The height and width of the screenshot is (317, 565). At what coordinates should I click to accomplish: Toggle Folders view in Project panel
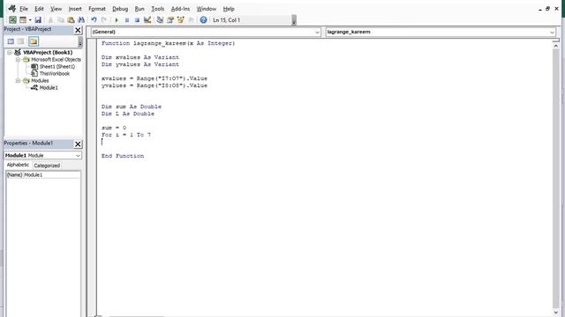point(34,41)
